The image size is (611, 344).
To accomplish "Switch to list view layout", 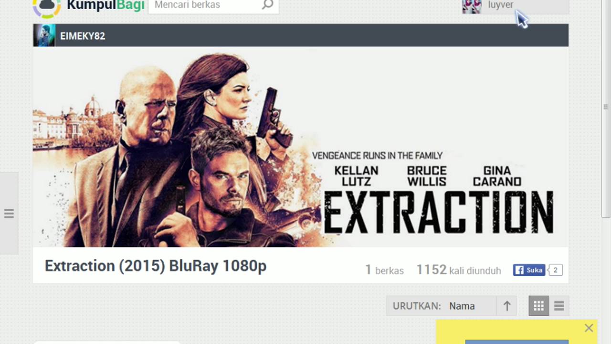I will (x=559, y=306).
